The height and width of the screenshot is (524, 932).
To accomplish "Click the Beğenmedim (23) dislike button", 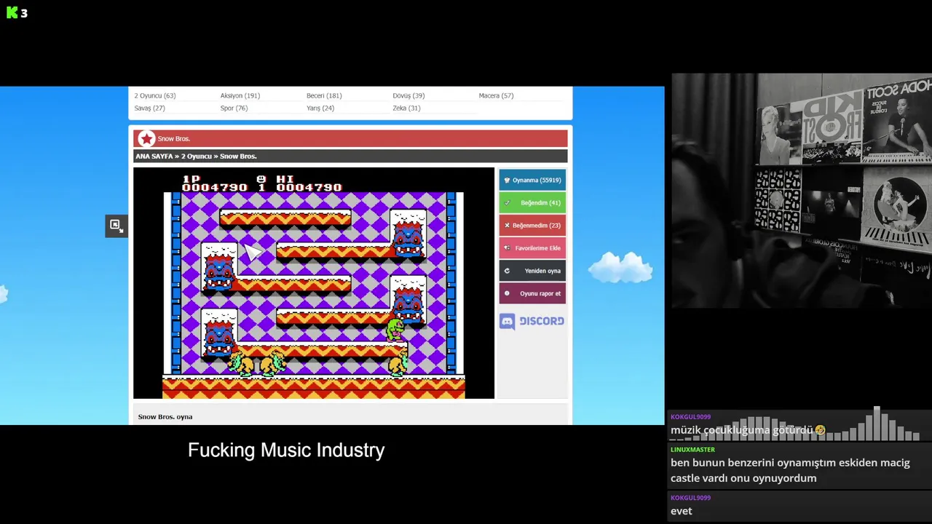I will (x=532, y=225).
